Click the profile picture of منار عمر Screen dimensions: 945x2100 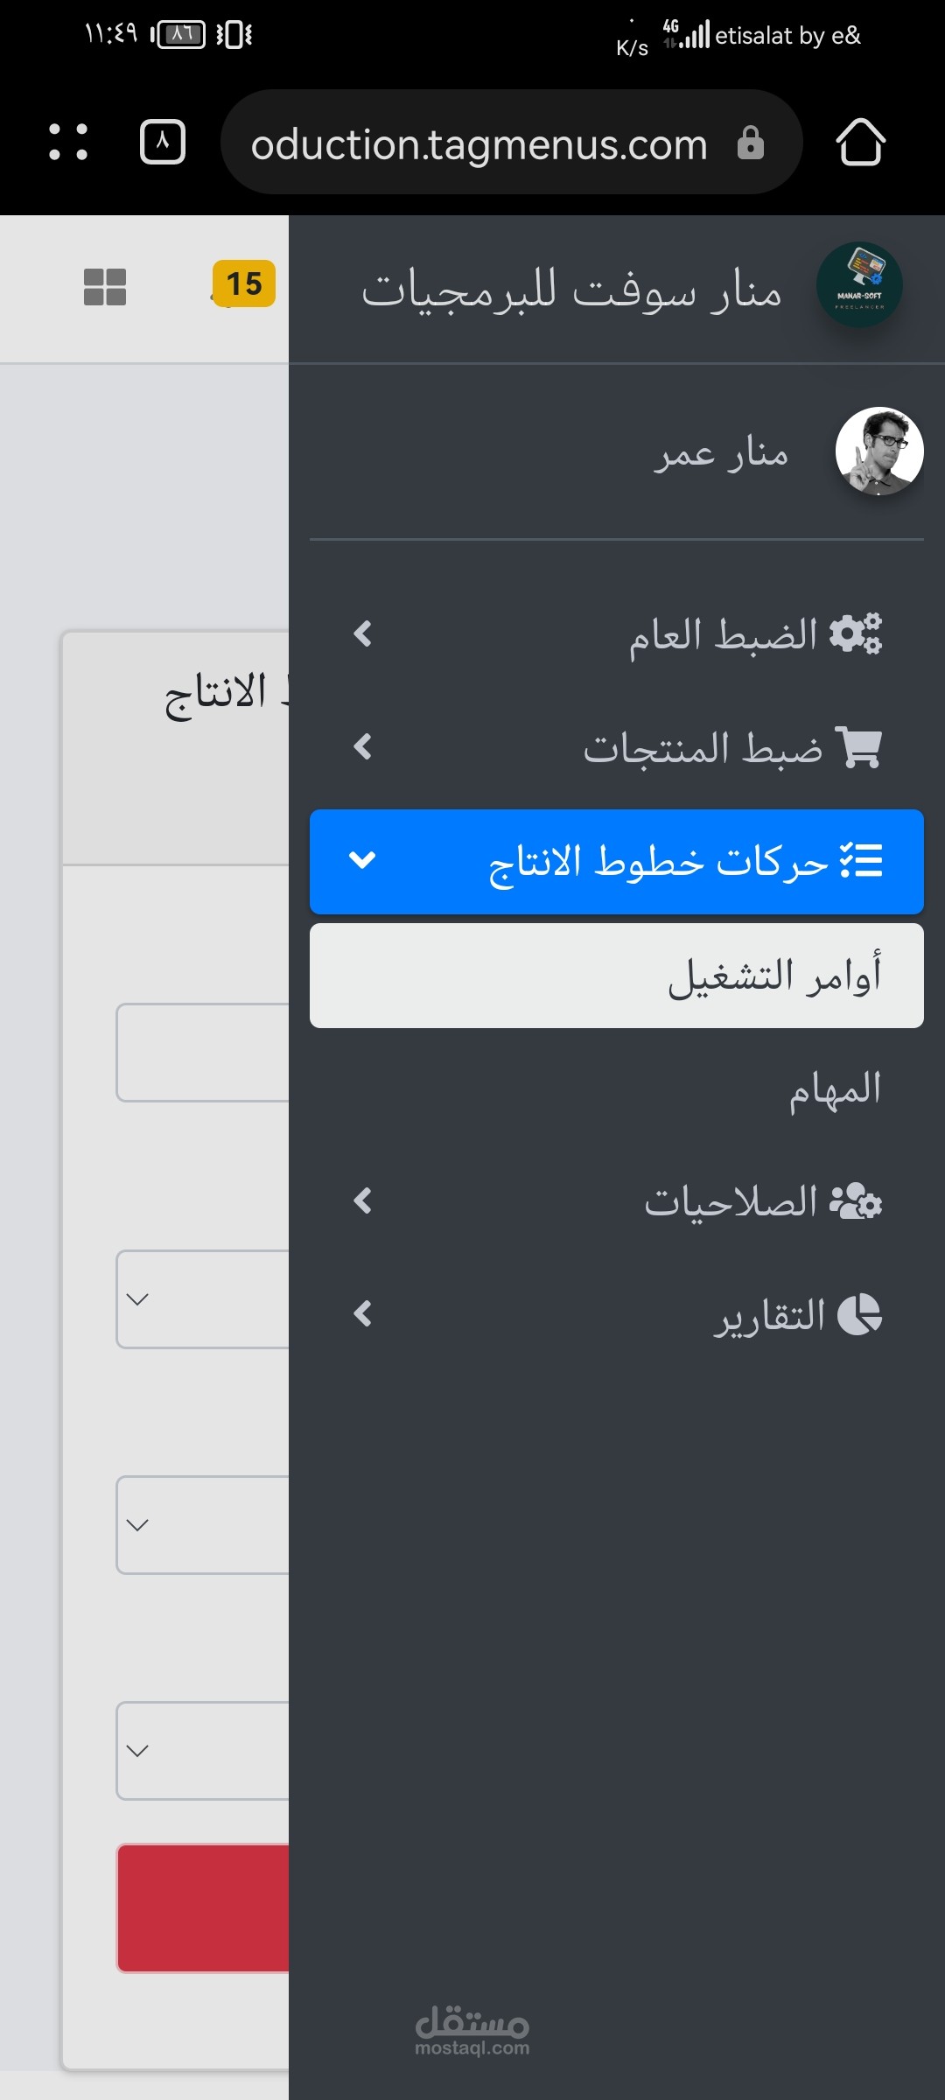[x=879, y=451]
